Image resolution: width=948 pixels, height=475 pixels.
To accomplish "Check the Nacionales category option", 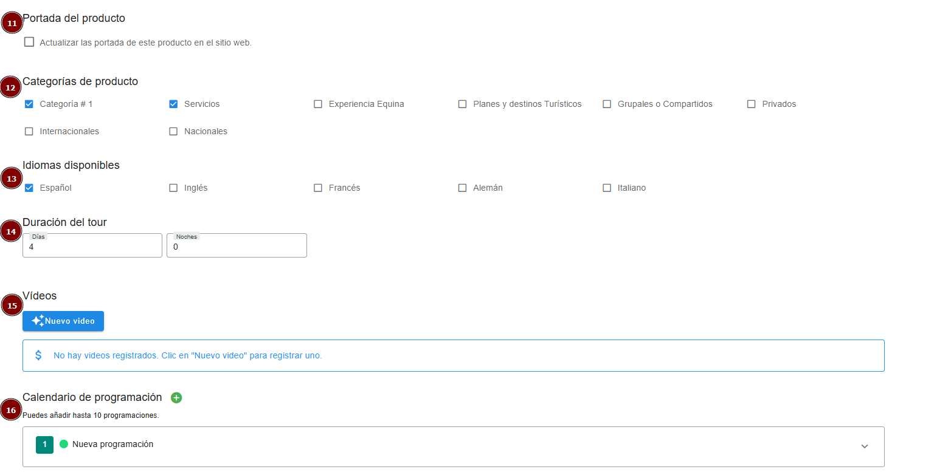I will 173,132.
